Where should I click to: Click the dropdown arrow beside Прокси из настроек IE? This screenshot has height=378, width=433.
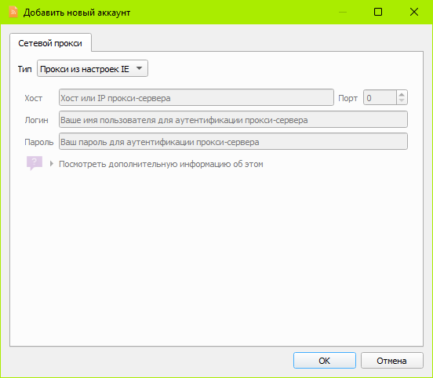tap(139, 68)
